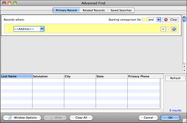Image resolution: width=187 pixels, height=123 pixels.
Task: Open Window Options
Action: point(22,118)
